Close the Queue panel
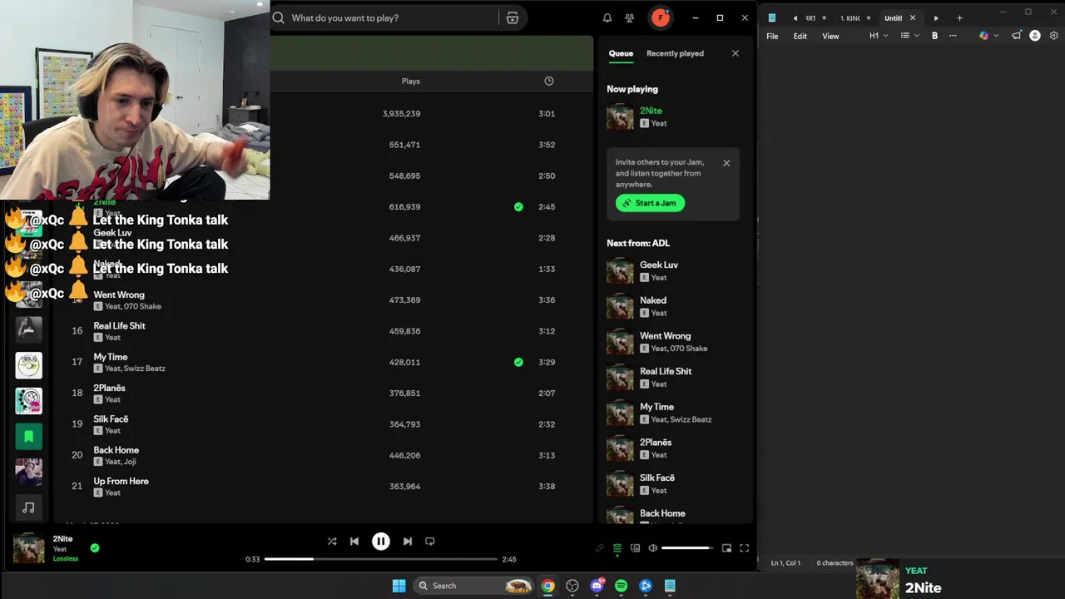The width and height of the screenshot is (1065, 599). point(736,53)
